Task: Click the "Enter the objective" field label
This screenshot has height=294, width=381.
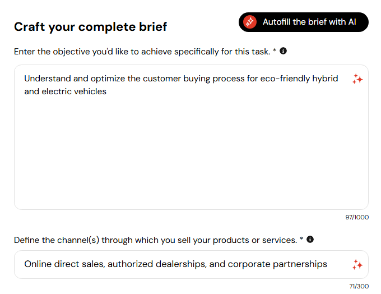Action: tap(142, 52)
